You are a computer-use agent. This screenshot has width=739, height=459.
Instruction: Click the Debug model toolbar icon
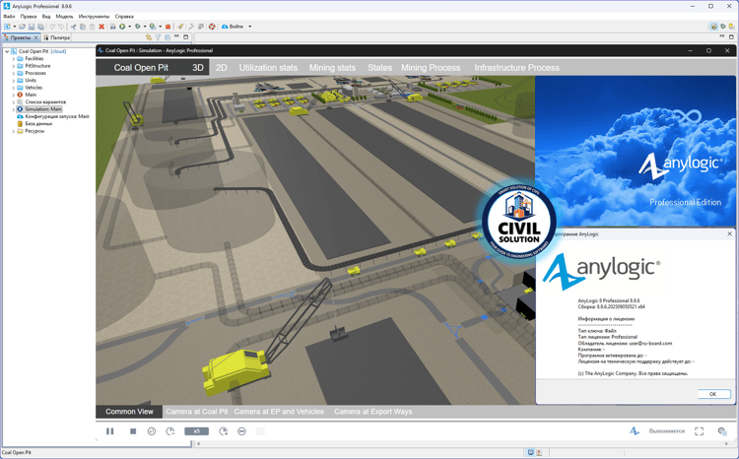pyautogui.click(x=138, y=27)
